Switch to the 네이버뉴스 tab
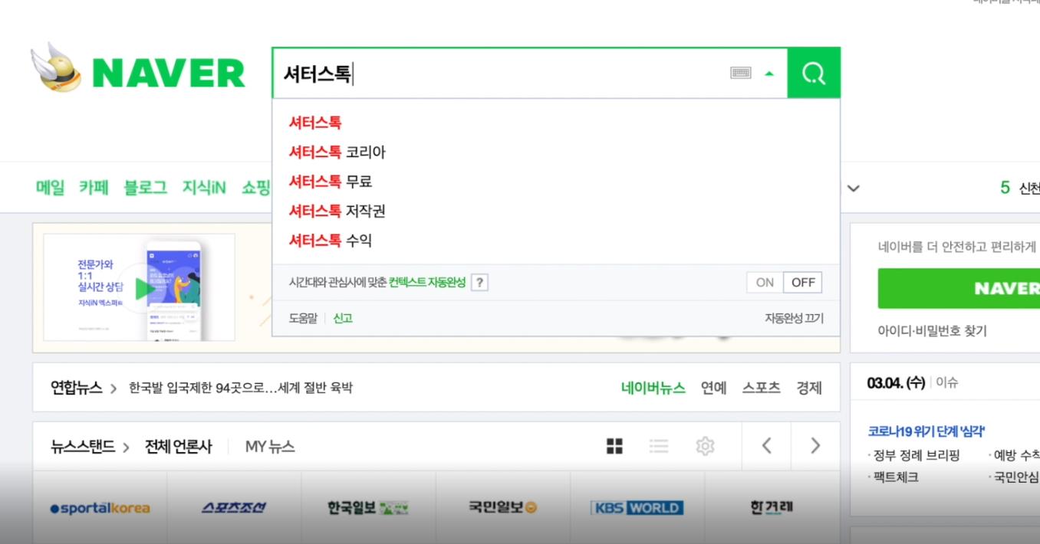 pos(653,388)
